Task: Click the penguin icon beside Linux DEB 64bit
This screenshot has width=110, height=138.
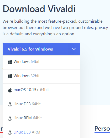Action: pyautogui.click(x=10, y=104)
